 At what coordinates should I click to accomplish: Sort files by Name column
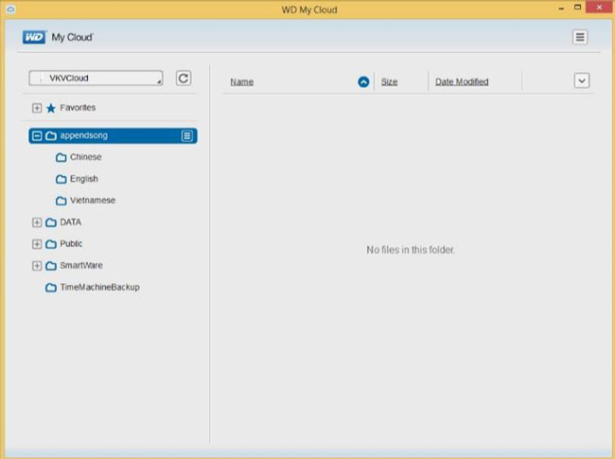click(241, 82)
